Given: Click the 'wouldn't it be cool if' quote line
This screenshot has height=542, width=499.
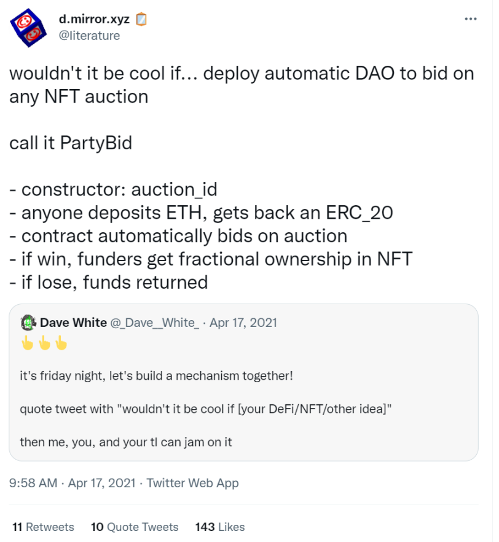Looking at the screenshot, I should coord(206,409).
